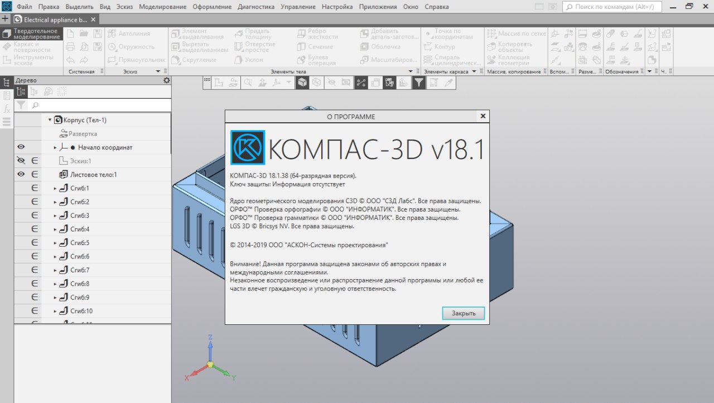This screenshot has width=714, height=403.
Task: Open the Диагностика menu
Action: pyautogui.click(x=256, y=7)
